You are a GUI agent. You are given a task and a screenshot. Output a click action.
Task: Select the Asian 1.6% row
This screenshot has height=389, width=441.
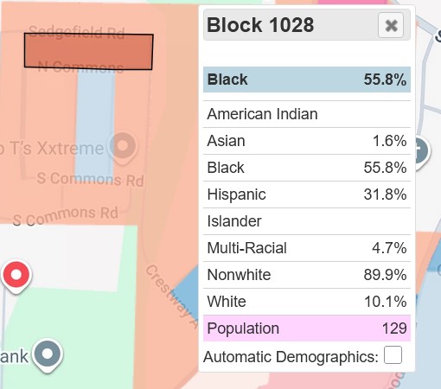tap(307, 141)
